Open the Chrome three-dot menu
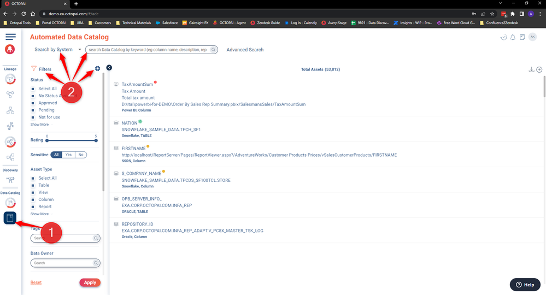Image resolution: width=546 pixels, height=295 pixels. (540, 14)
